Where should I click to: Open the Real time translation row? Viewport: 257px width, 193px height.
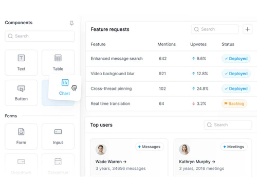[x=171, y=103]
